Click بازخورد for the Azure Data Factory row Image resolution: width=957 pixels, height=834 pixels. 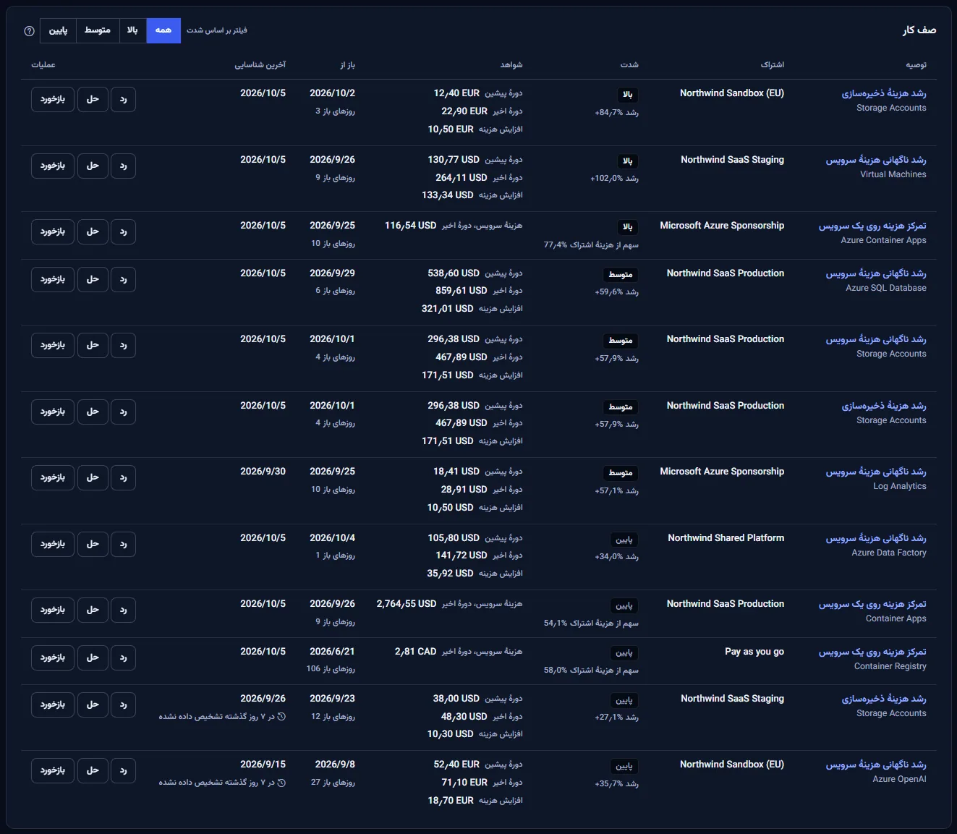tap(53, 545)
